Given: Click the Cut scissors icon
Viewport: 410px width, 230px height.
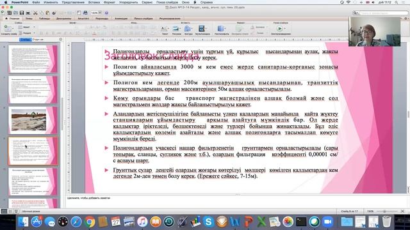Looking at the screenshot, I should click(x=36, y=13).
